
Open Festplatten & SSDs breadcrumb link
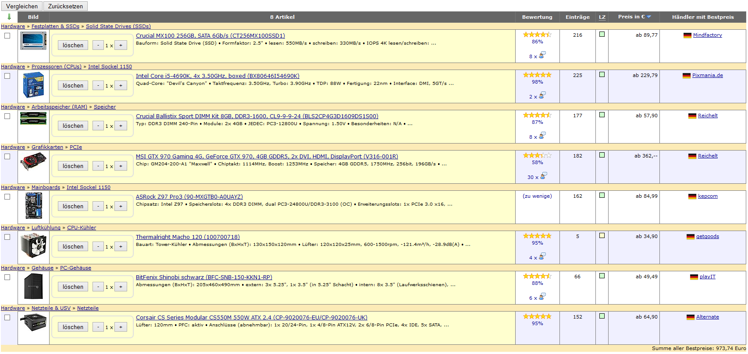55,26
